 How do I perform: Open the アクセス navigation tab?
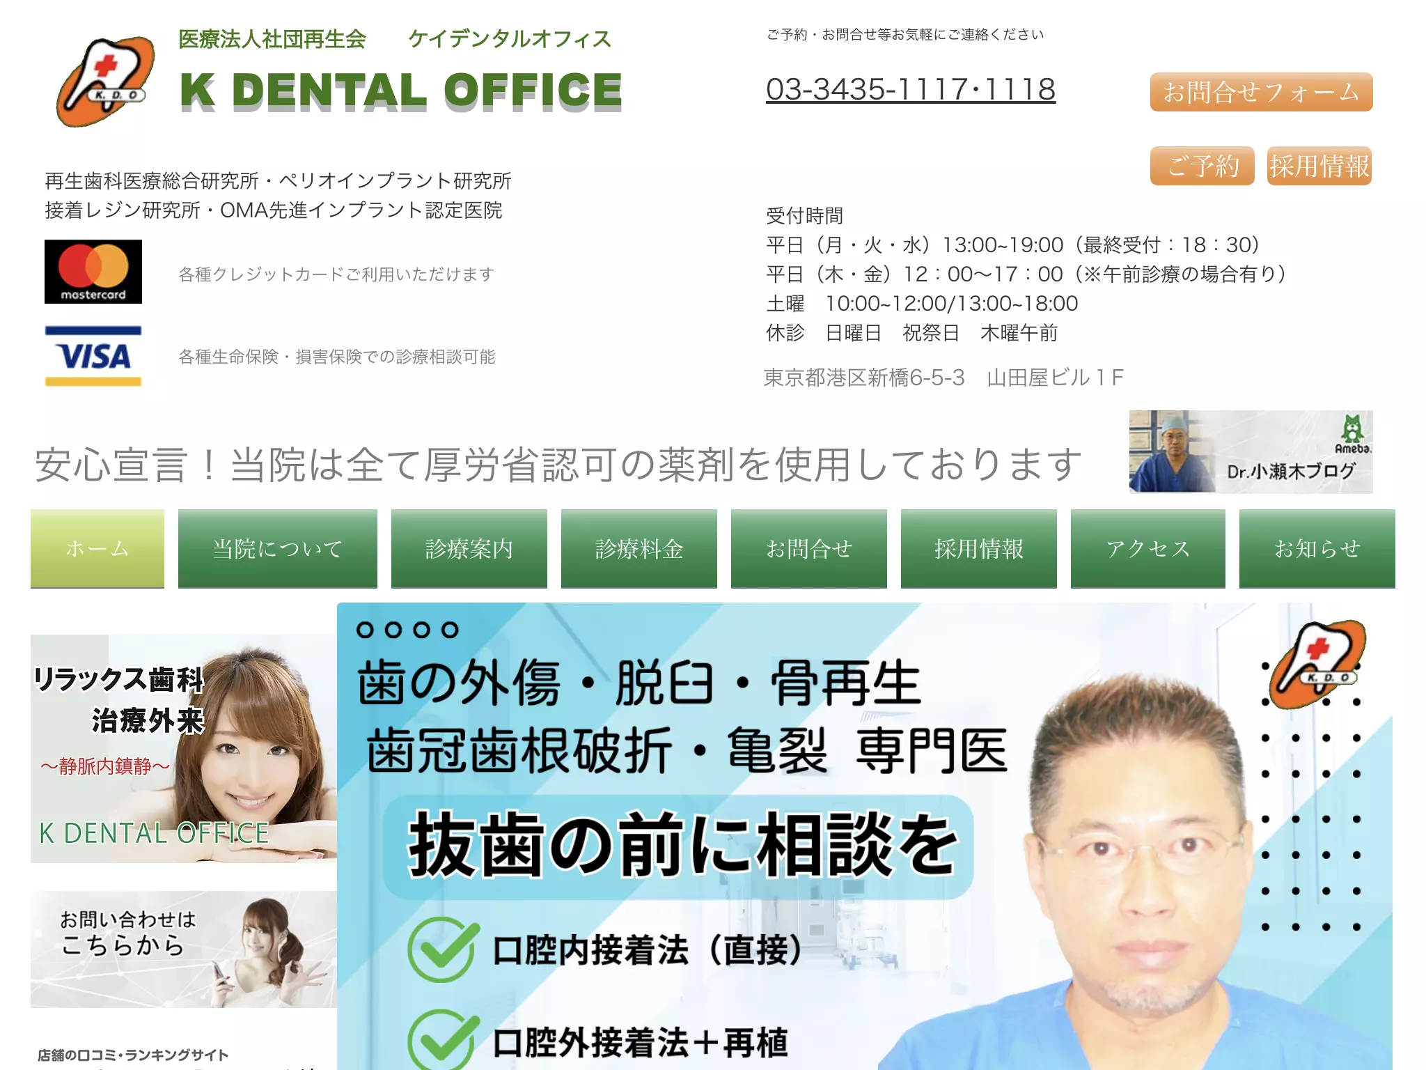tap(1148, 549)
